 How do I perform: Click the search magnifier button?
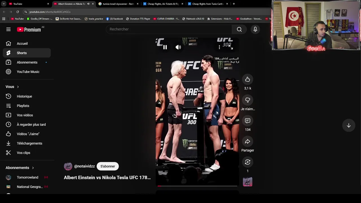[239, 29]
